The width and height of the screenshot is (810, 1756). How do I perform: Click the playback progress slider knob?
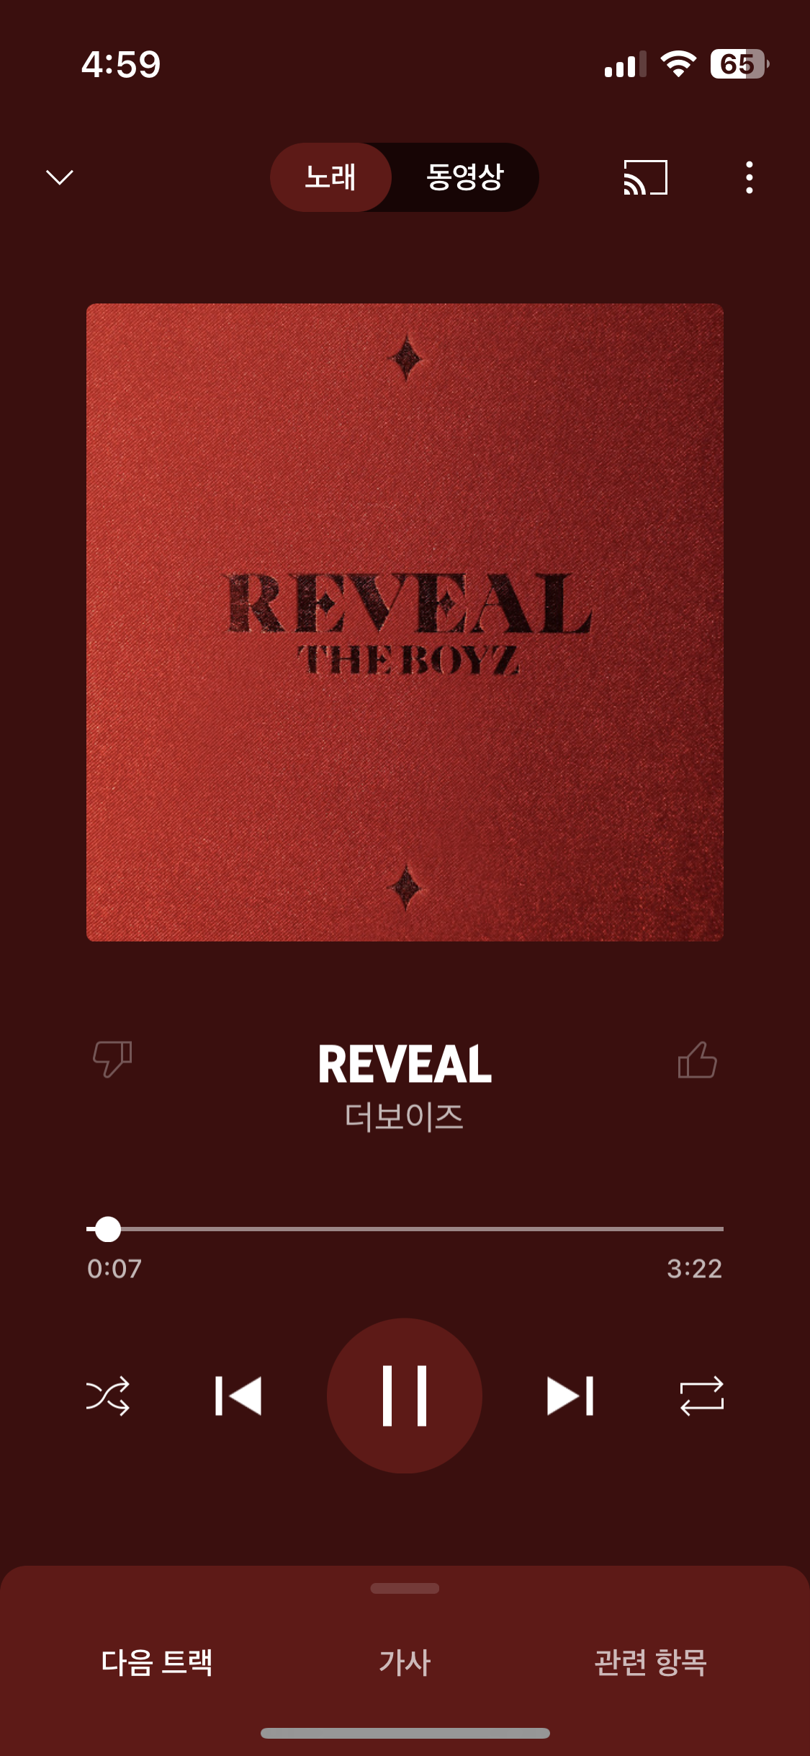pos(108,1229)
